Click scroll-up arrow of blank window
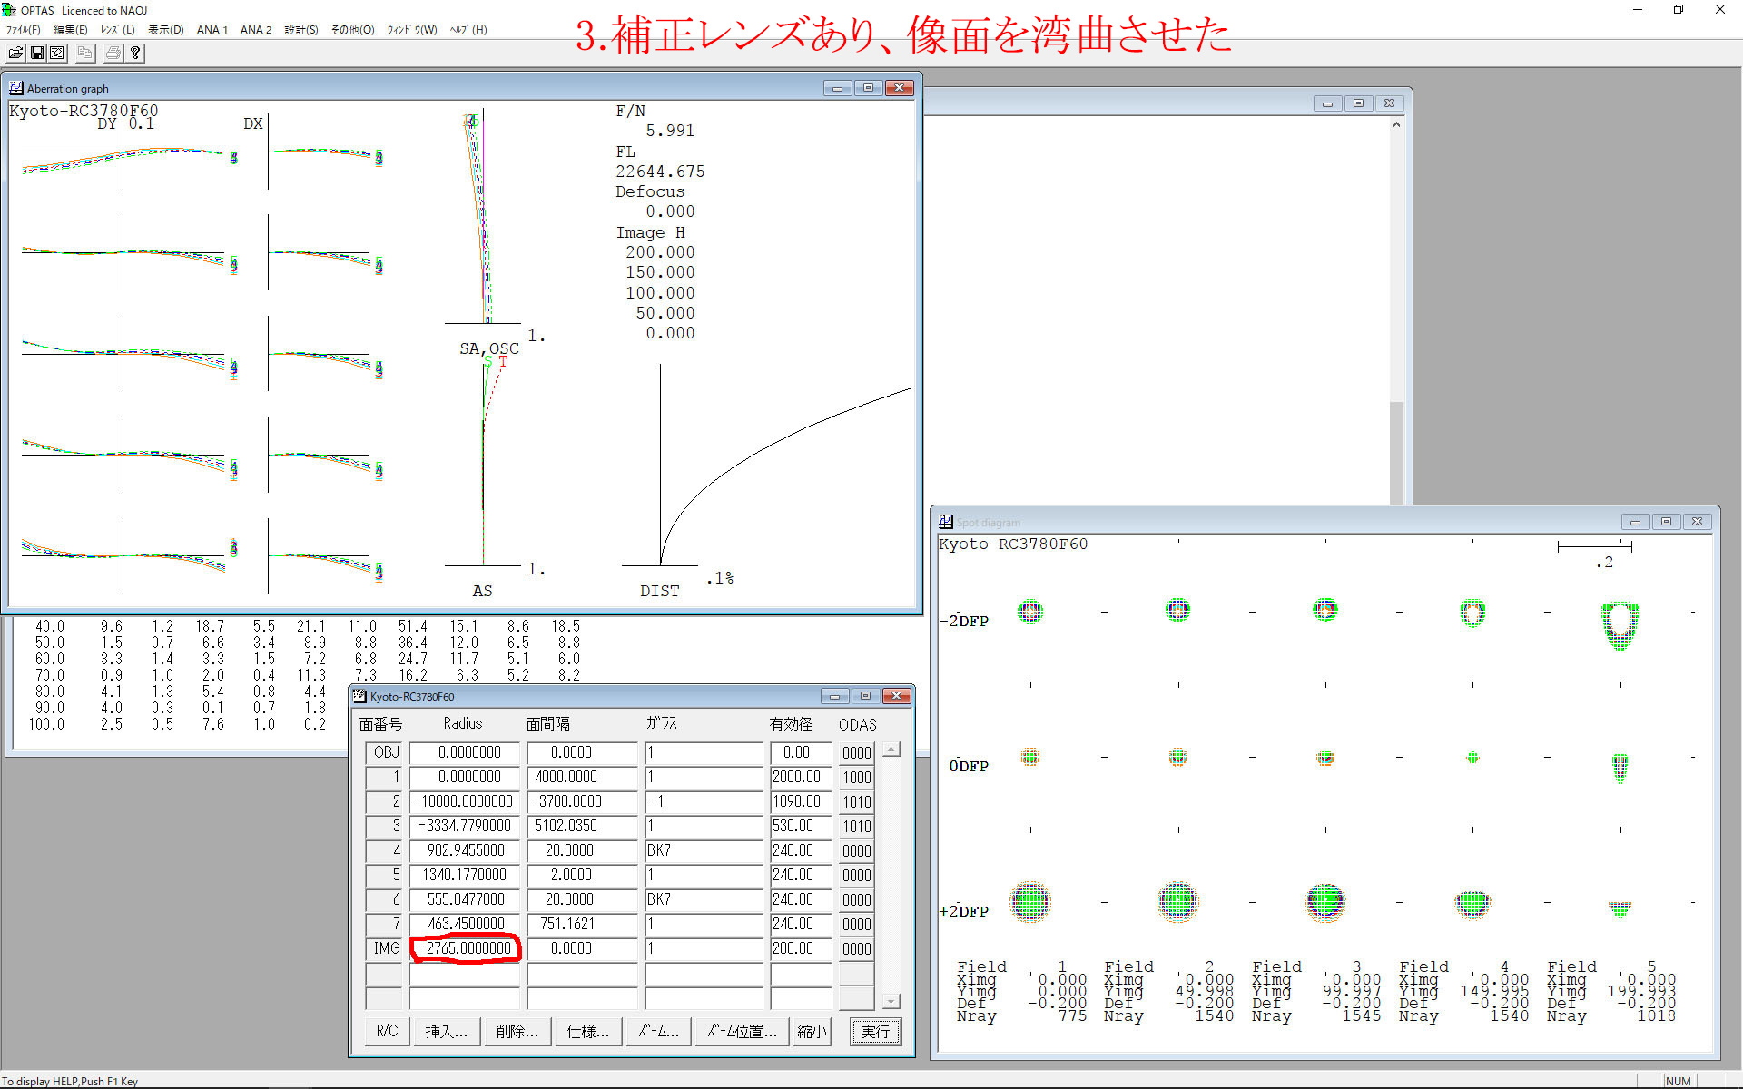Viewport: 1743px width, 1089px height. coord(1396,124)
